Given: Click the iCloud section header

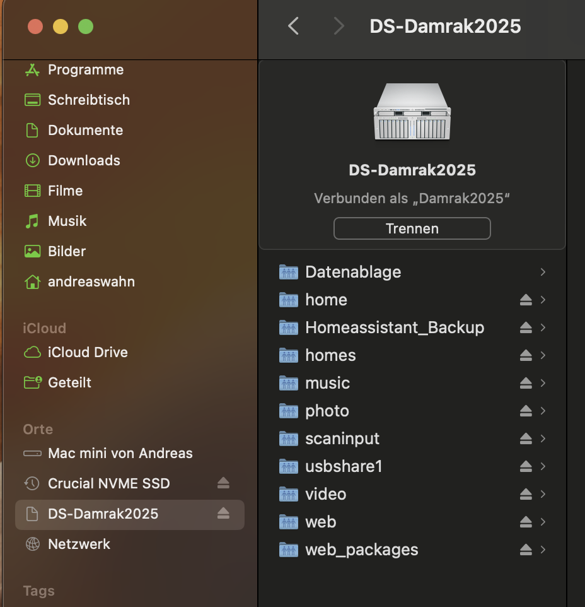Looking at the screenshot, I should click(x=45, y=328).
